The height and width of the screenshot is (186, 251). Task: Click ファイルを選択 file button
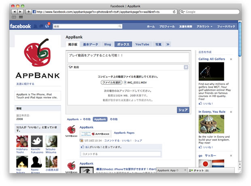(x=112, y=82)
